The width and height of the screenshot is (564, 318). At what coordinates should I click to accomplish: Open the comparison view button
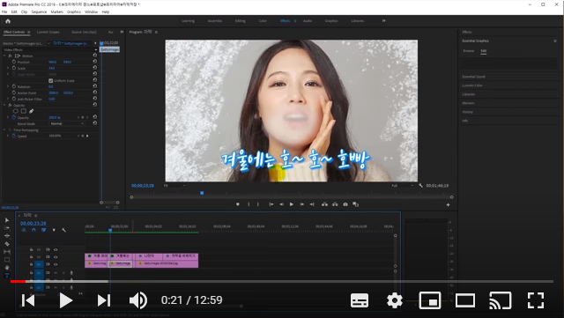point(355,204)
